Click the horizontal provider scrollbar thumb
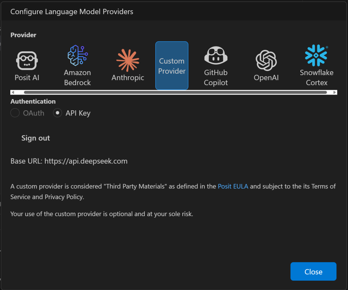 coord(175,92)
